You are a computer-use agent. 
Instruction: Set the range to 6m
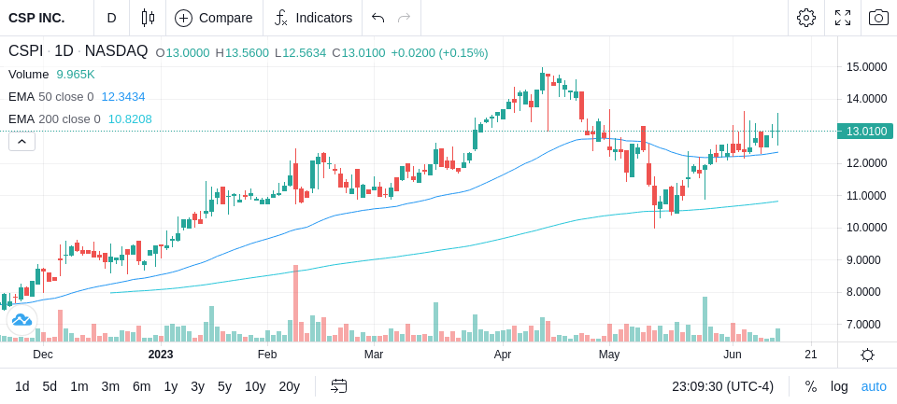pyautogui.click(x=141, y=386)
